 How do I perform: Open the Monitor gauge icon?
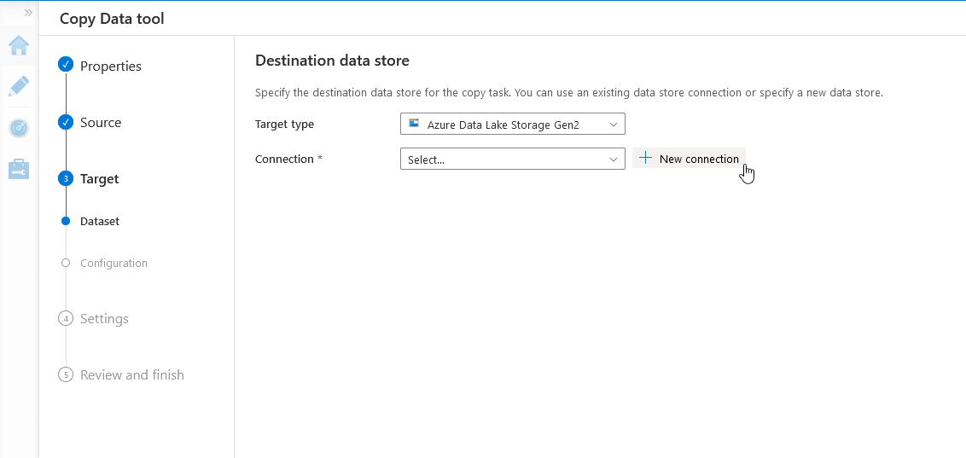(x=19, y=128)
